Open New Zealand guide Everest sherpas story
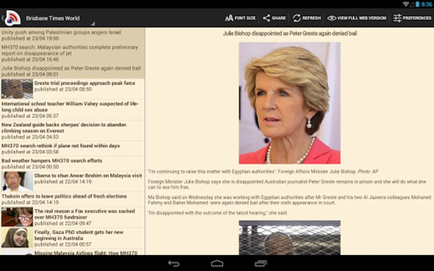434x271 pixels. coord(72,131)
